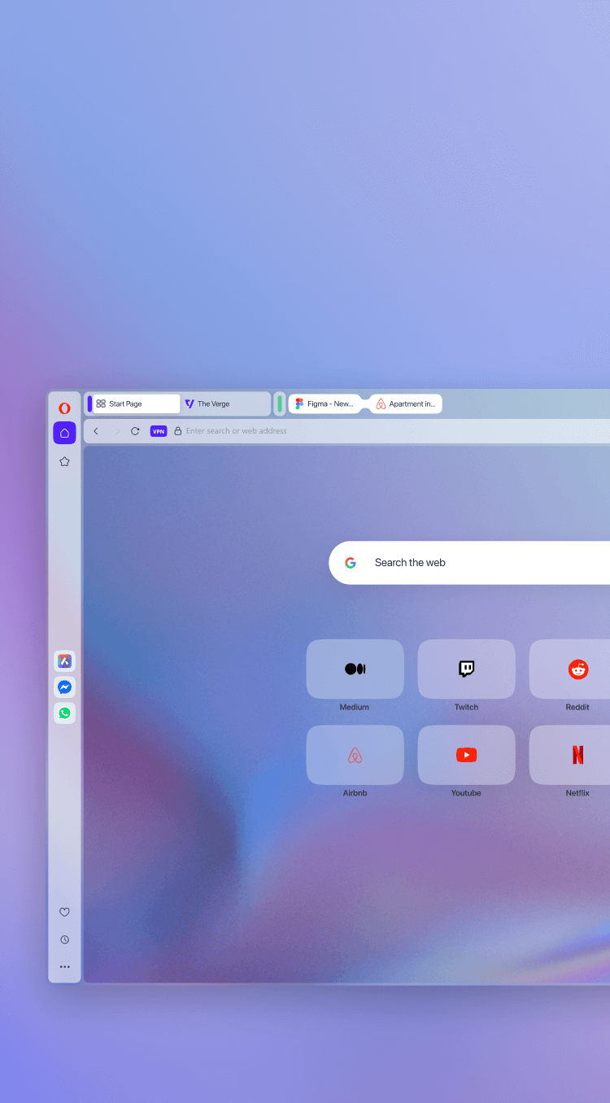Show the heart Pinboards icon in sidebar
Image resolution: width=610 pixels, height=1103 pixels.
[x=64, y=913]
